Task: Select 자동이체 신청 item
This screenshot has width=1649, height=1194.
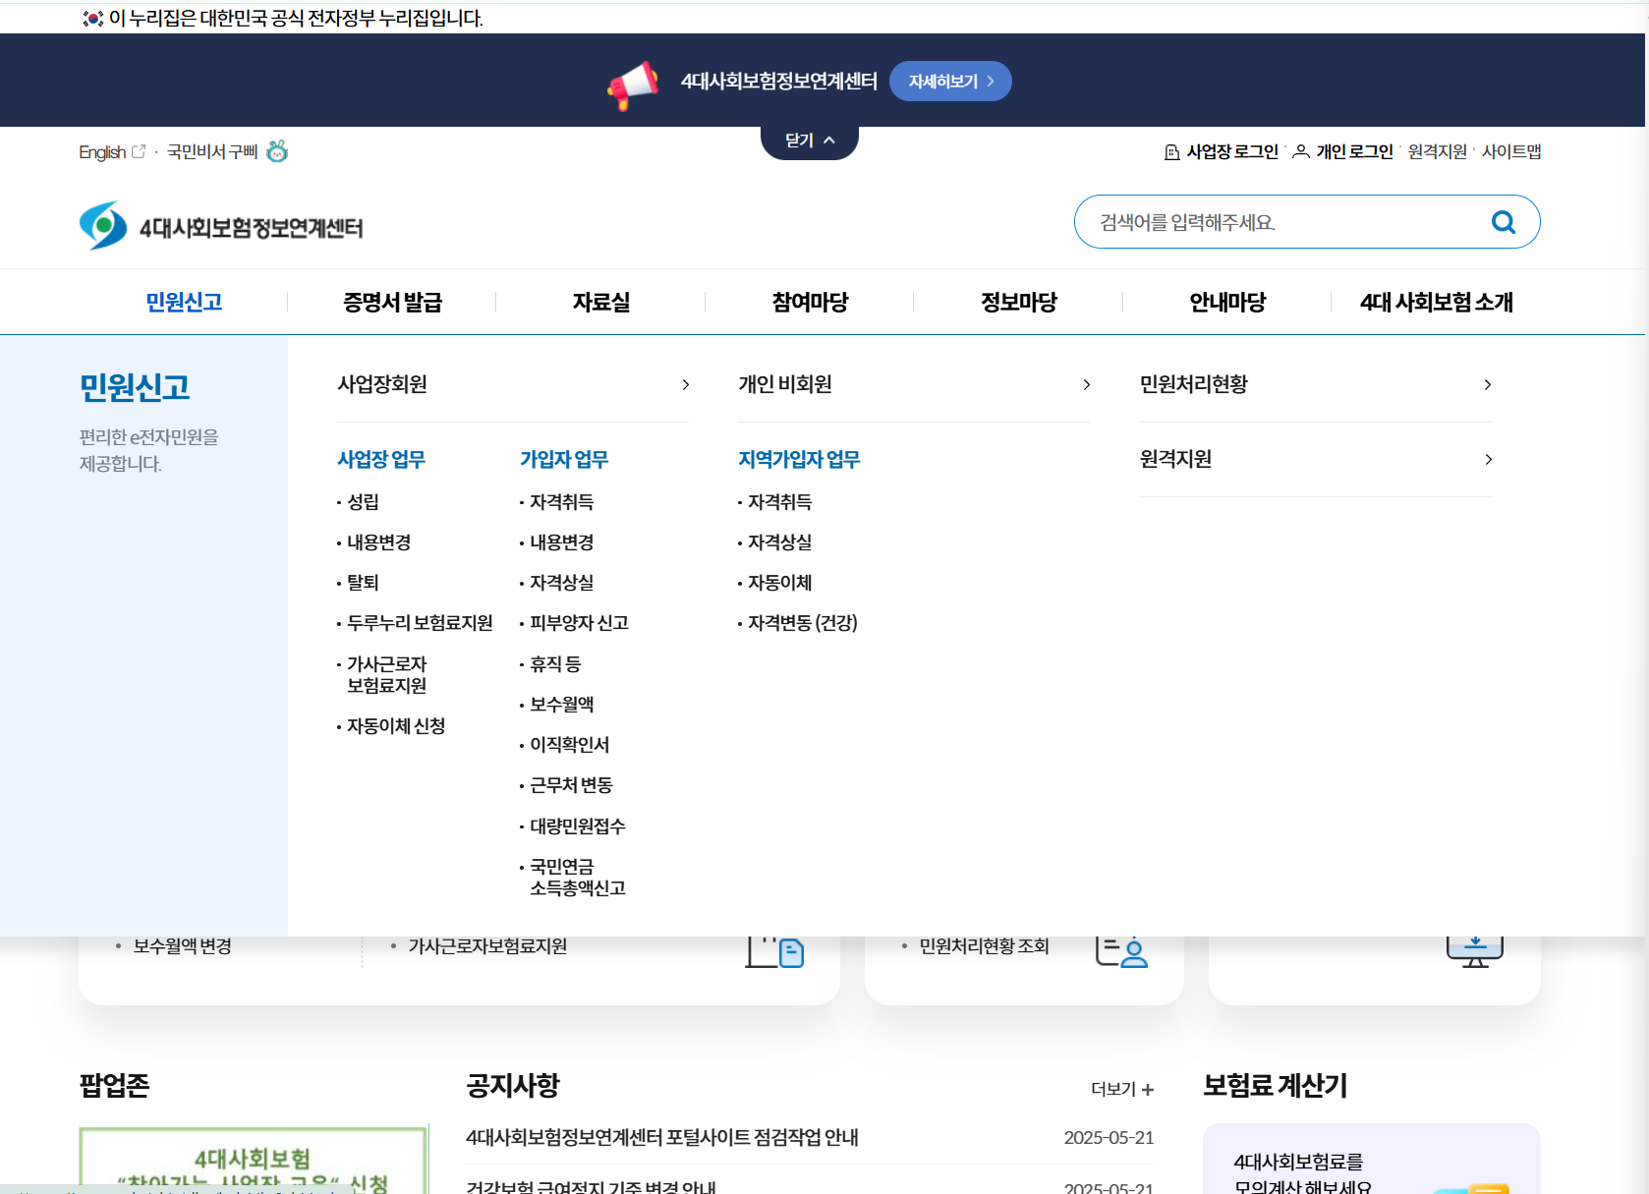Action: [396, 726]
